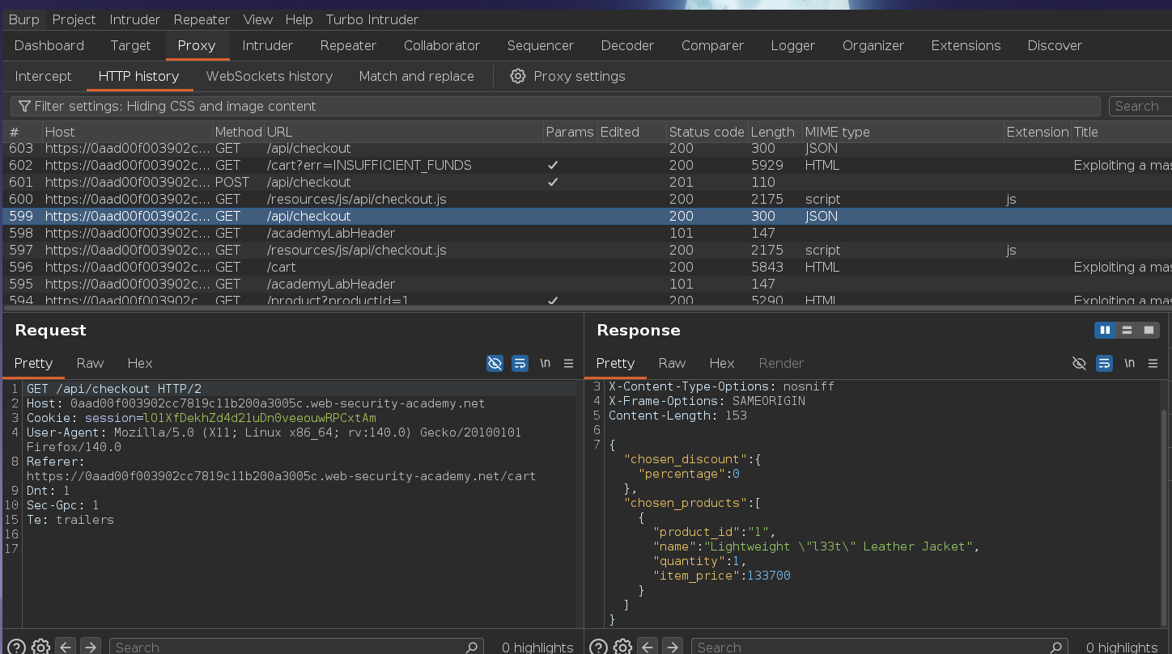
Task: Open the Match and replace sub-tab
Action: [x=417, y=76]
